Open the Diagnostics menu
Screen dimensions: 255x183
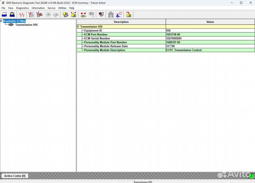pos(22,8)
